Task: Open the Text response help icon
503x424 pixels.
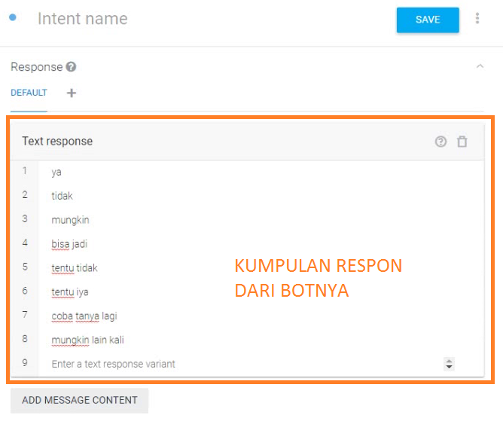Action: [441, 142]
